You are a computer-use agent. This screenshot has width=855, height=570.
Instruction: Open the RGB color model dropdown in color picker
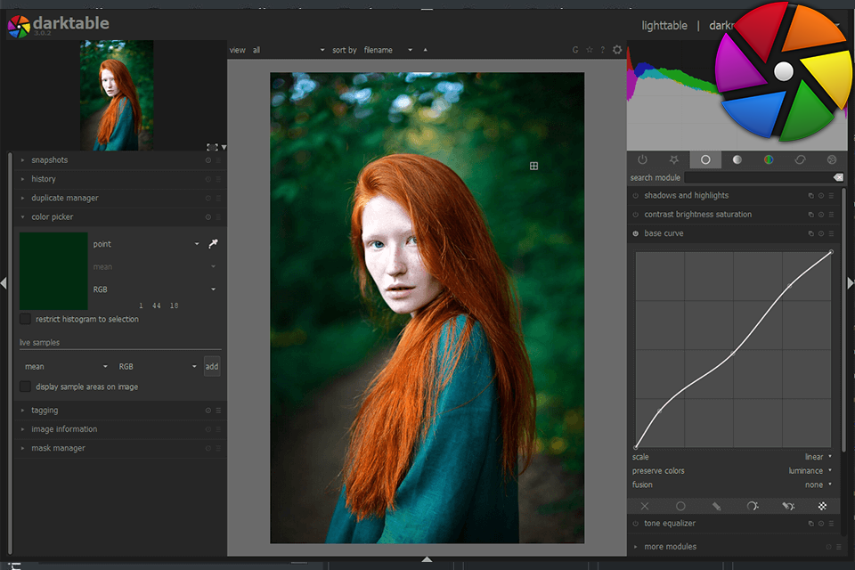[x=154, y=289]
